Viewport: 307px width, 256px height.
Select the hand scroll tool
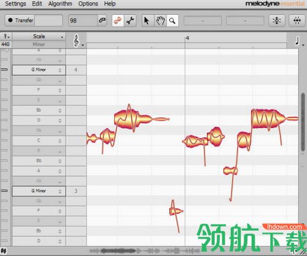[160, 20]
